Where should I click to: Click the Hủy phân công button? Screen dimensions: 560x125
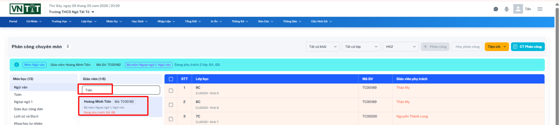pos(467,47)
